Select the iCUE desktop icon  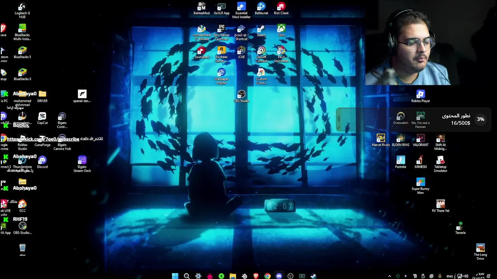(x=241, y=53)
